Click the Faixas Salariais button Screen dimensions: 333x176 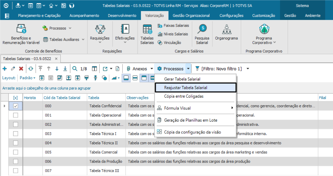click(x=174, y=26)
